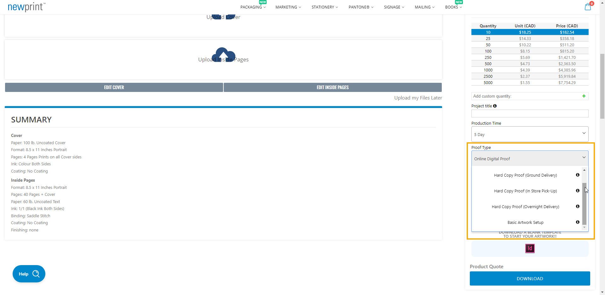View info for Basic Artwork Setup
The image size is (605, 295).
click(x=578, y=222)
